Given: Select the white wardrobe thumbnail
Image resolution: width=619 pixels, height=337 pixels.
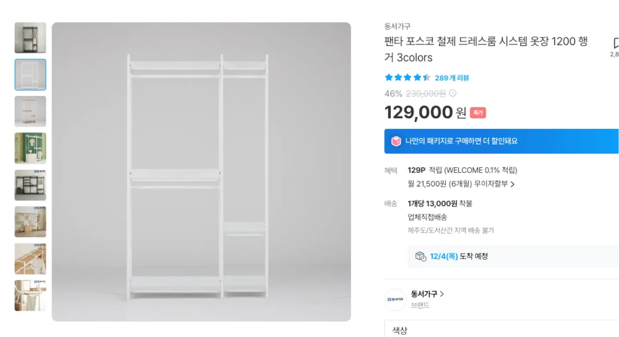Looking at the screenshot, I should click(x=30, y=75).
